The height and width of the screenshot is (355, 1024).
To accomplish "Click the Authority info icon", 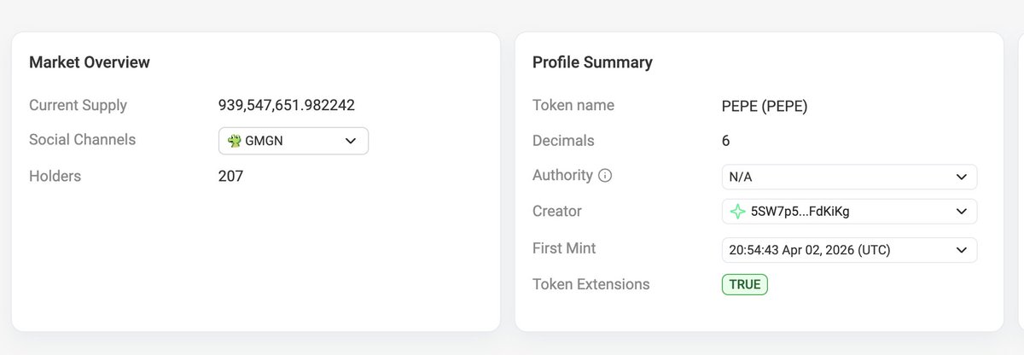I will tap(605, 176).
